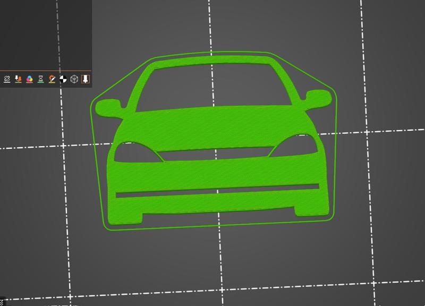425x306 pixels.
Task: Click the broken chain link toolbar icon
Action: [7, 79]
